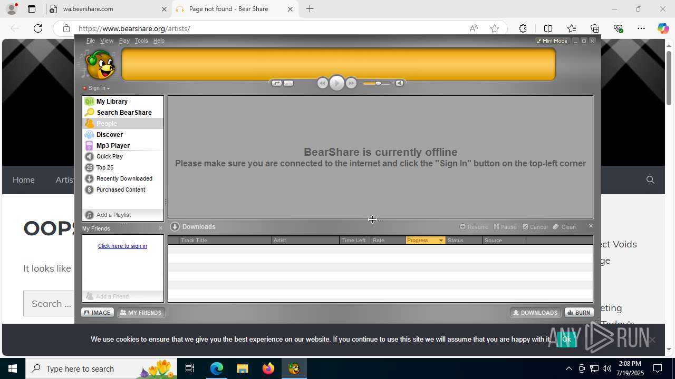
Task: Open a new browser tab
Action: pyautogui.click(x=310, y=9)
